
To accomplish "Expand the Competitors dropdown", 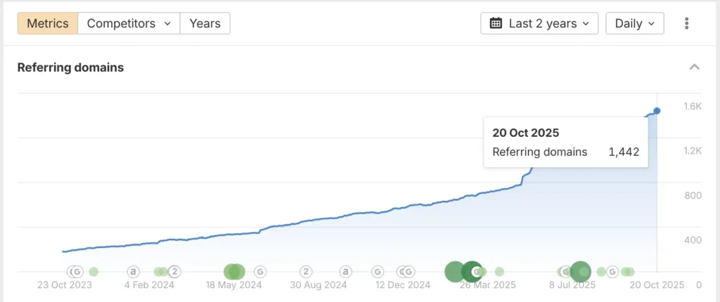I will tap(129, 23).
